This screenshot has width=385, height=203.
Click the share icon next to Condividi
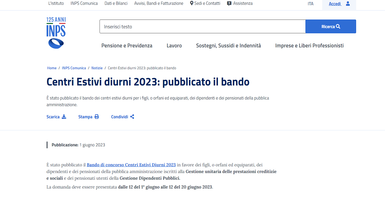tap(132, 117)
